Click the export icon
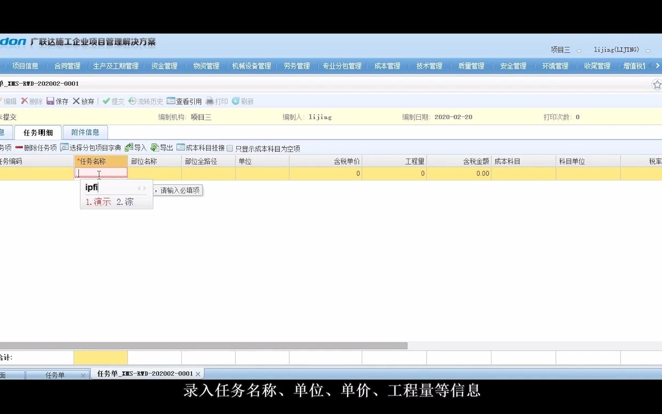662x414 pixels. [155, 148]
